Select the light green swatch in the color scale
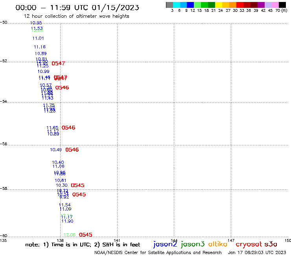Viewport: 291px width, 256px height. click(197, 5)
